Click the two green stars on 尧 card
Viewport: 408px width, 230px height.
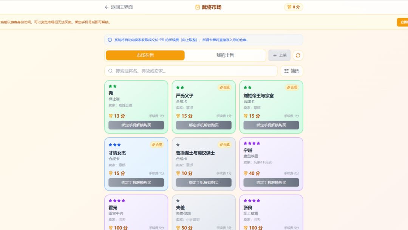click(x=113, y=86)
